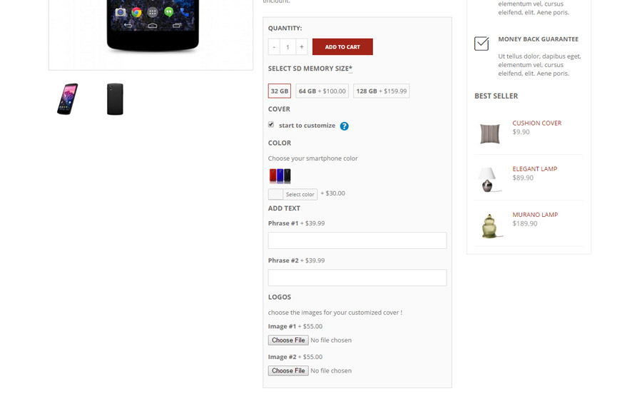
Task: Open the Cushion Cover product image
Action: coord(489,133)
